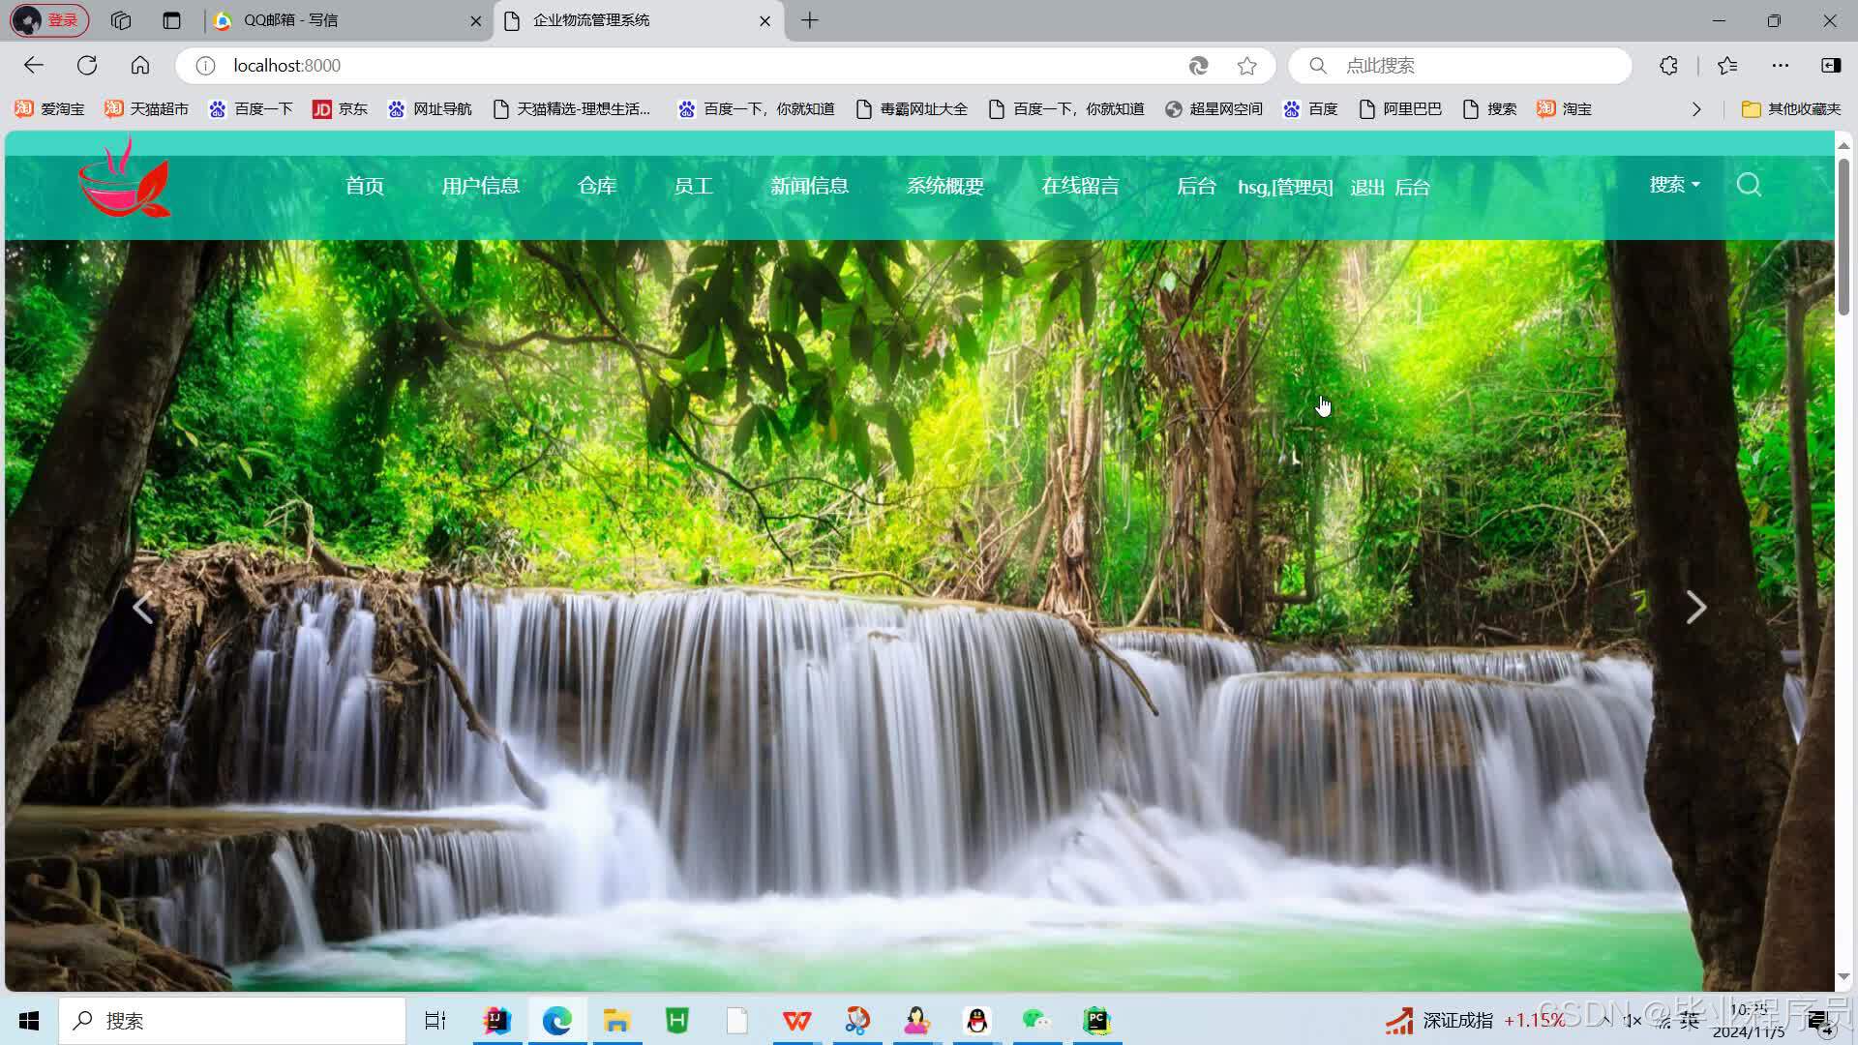This screenshot has width=1858, height=1045.
Task: Expand hidden bookmarks with the chevron arrow
Action: tap(1696, 109)
